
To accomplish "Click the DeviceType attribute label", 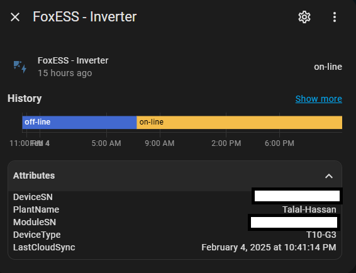I will pos(36,235).
